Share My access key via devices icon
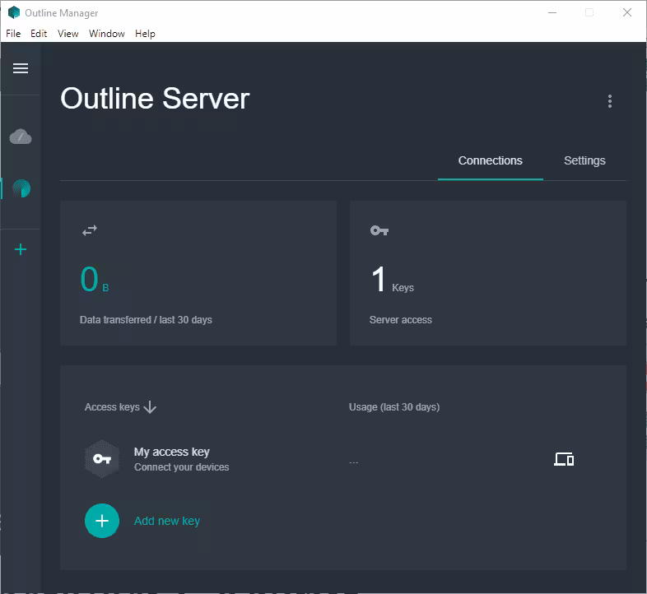The height and width of the screenshot is (594, 647). tap(564, 459)
